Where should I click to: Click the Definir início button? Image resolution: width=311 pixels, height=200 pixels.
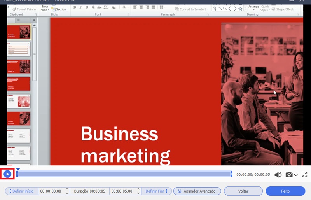tap(22, 191)
